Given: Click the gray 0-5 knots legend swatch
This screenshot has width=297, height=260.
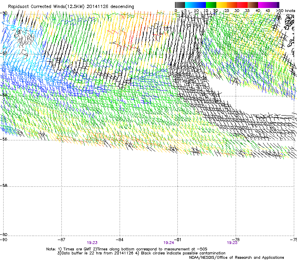Looking at the screenshot, I should [180, 5].
